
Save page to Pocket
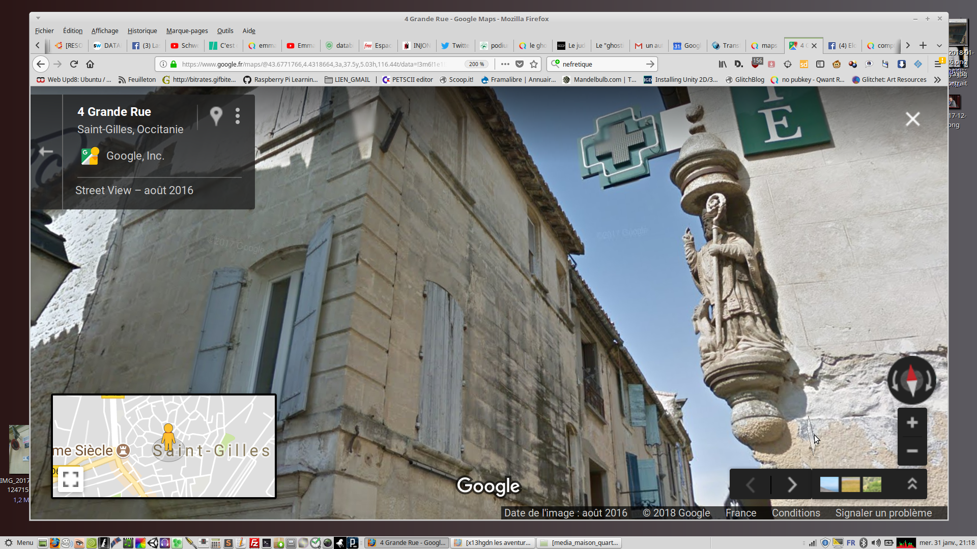520,64
